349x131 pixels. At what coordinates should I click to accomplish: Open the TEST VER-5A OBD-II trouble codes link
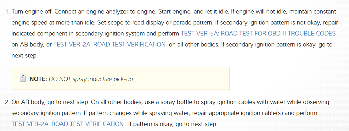pos(258,34)
